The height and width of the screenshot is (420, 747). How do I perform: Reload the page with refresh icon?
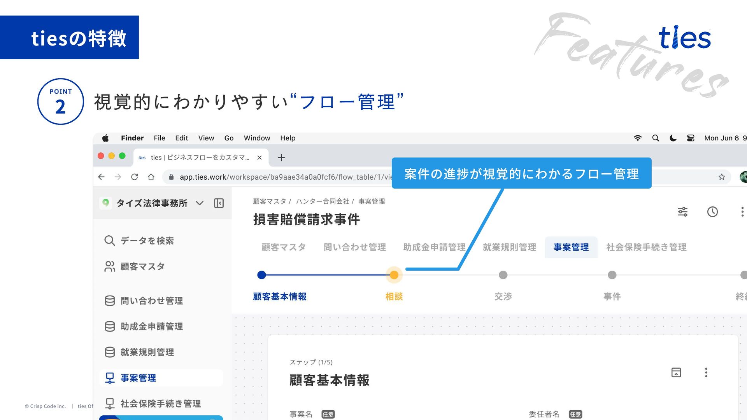point(135,177)
